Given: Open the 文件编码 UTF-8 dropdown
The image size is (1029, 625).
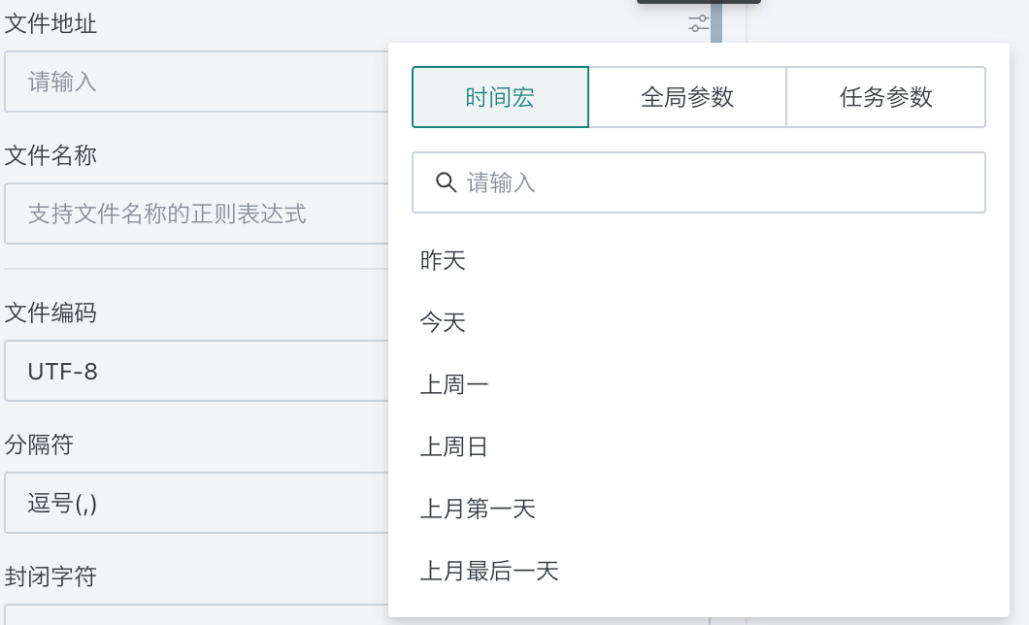Looking at the screenshot, I should [x=194, y=371].
